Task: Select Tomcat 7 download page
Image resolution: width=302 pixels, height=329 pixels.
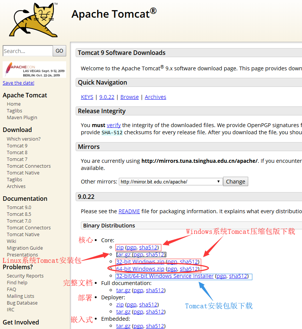Action: click(x=17, y=159)
